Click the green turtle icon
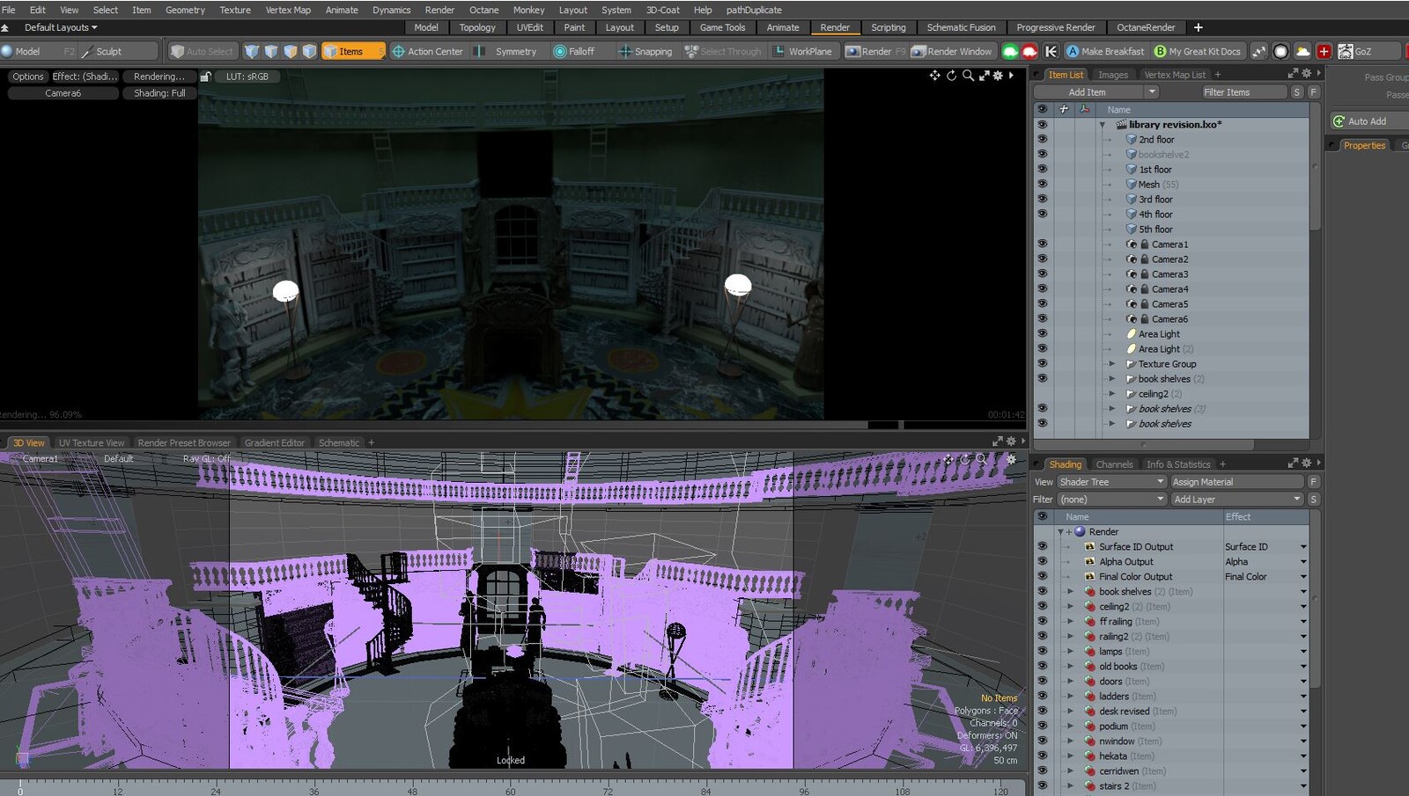 click(x=1010, y=51)
